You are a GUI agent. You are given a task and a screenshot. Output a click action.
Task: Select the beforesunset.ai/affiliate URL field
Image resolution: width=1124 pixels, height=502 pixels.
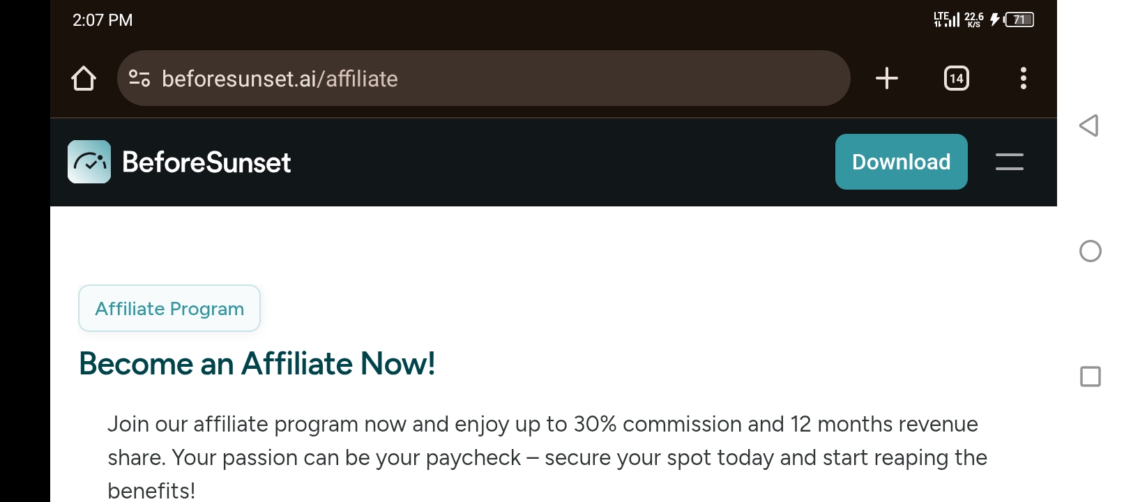point(483,78)
